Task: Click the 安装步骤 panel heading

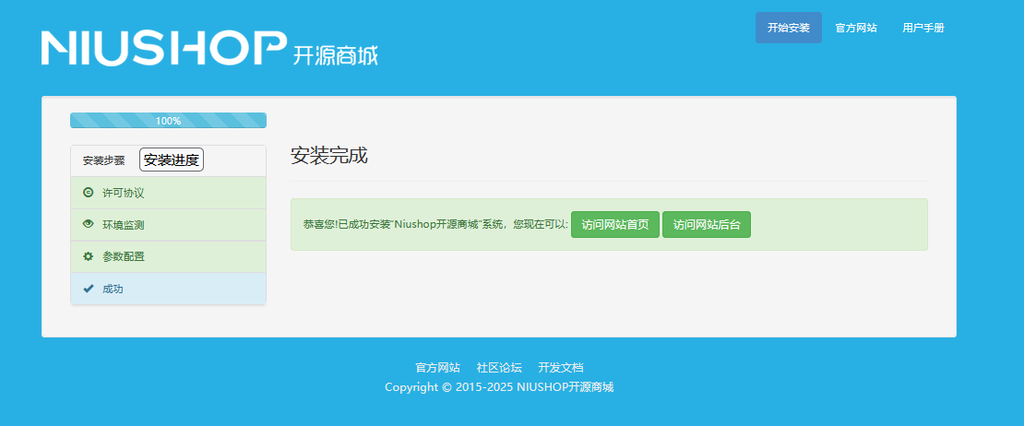Action: point(104,161)
